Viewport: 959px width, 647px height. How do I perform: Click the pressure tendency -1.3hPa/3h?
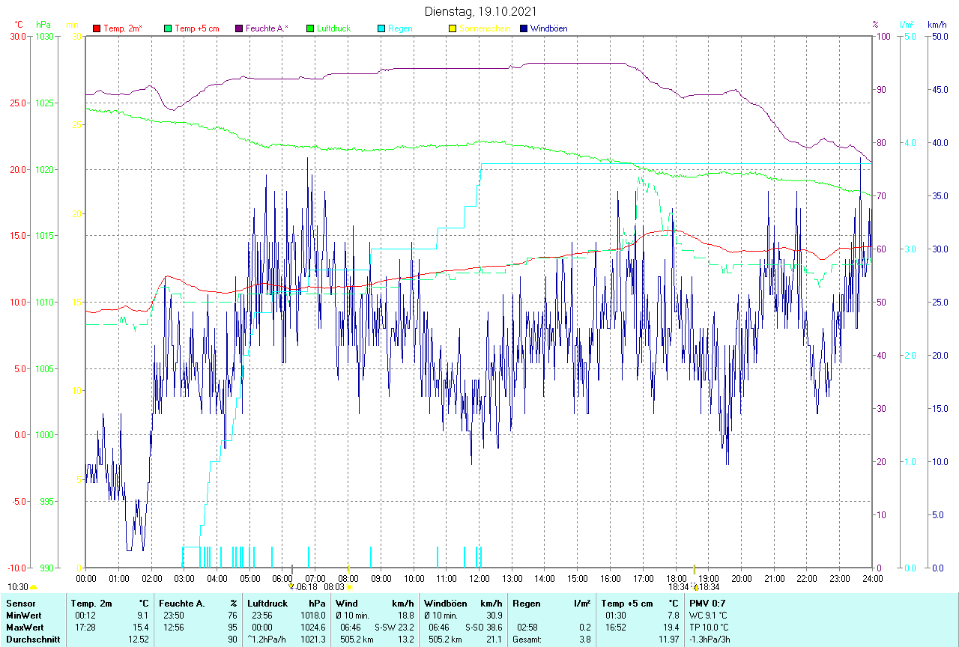pyautogui.click(x=710, y=640)
